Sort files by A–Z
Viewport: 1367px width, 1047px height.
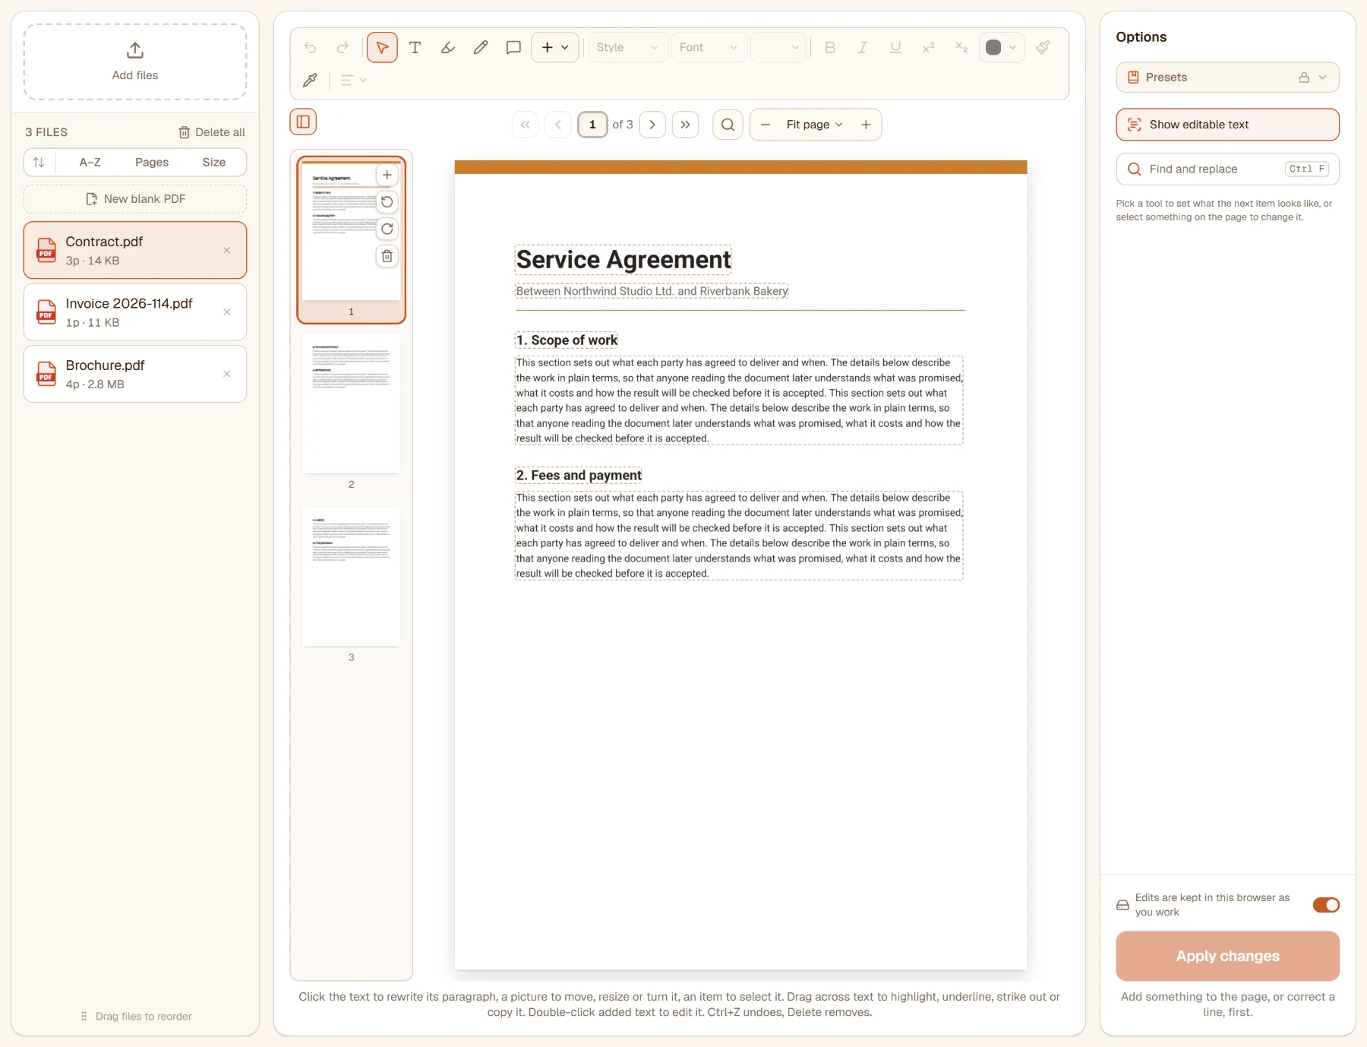(90, 163)
